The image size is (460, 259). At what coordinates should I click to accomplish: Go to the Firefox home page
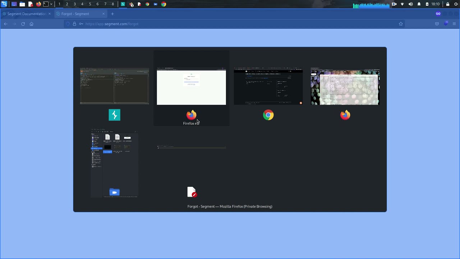32,24
